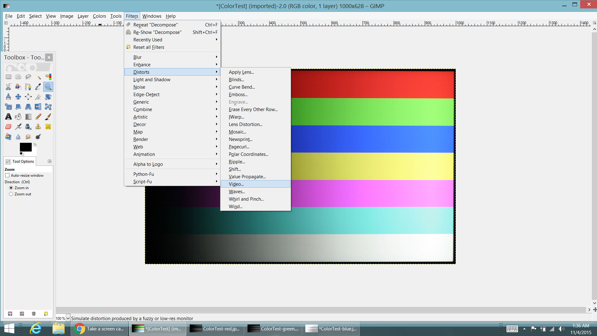Open the zoom percentage dropdown

[68, 318]
